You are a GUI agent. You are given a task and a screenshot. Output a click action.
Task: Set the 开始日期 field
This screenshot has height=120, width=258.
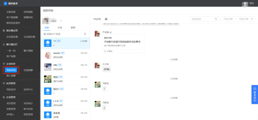pyautogui.click(x=228, y=19)
